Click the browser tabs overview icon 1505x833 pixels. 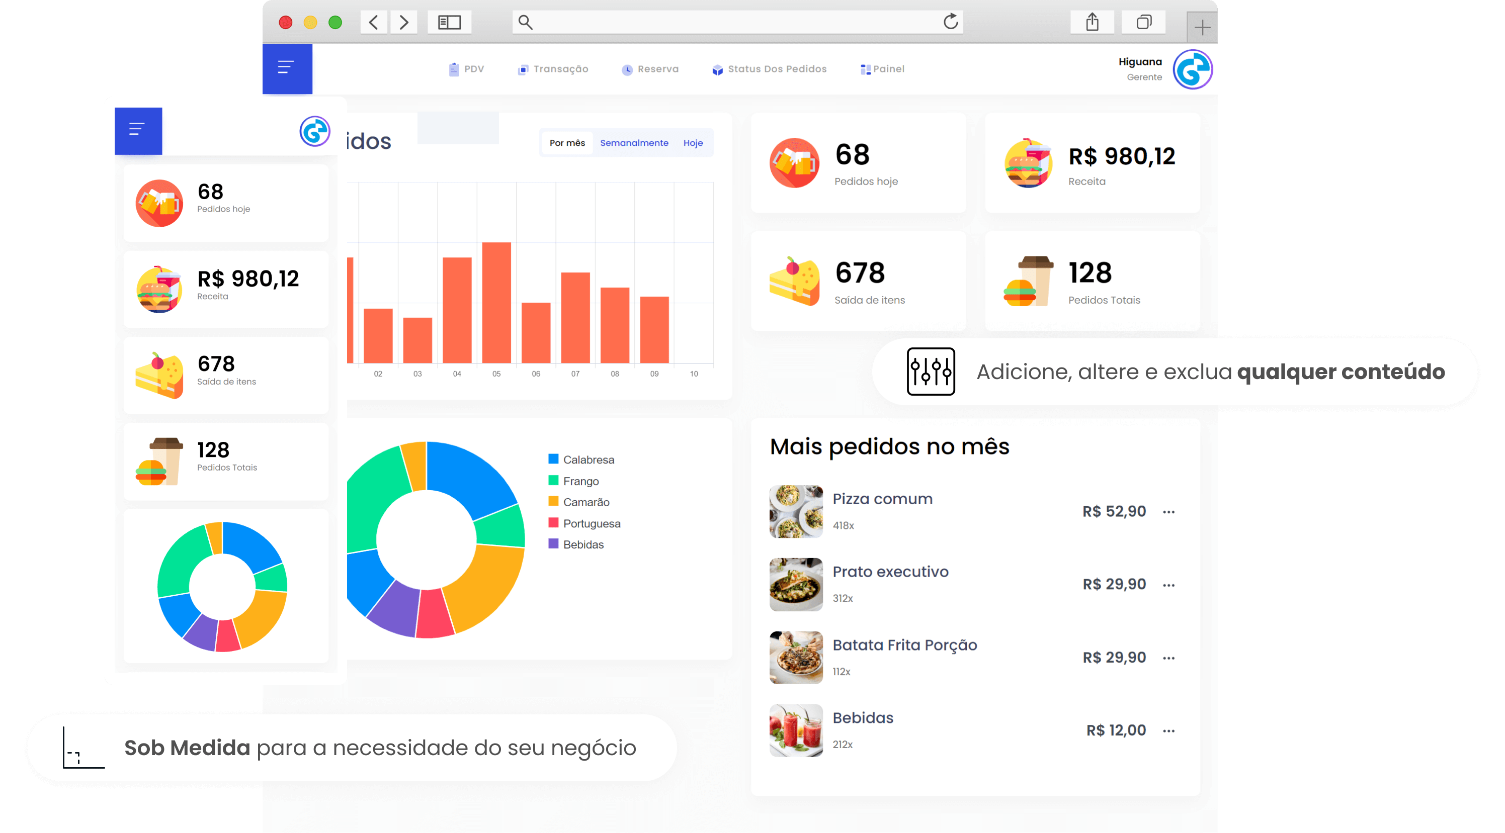(1143, 22)
